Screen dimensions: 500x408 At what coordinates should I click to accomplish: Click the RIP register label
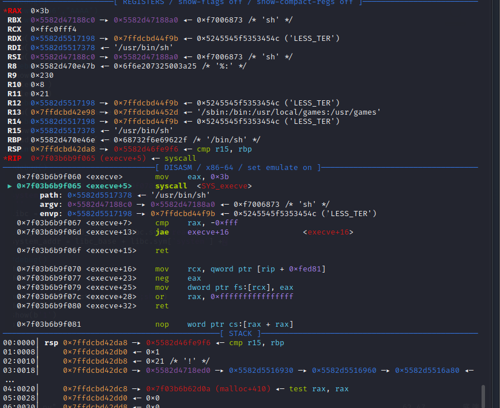pos(14,158)
